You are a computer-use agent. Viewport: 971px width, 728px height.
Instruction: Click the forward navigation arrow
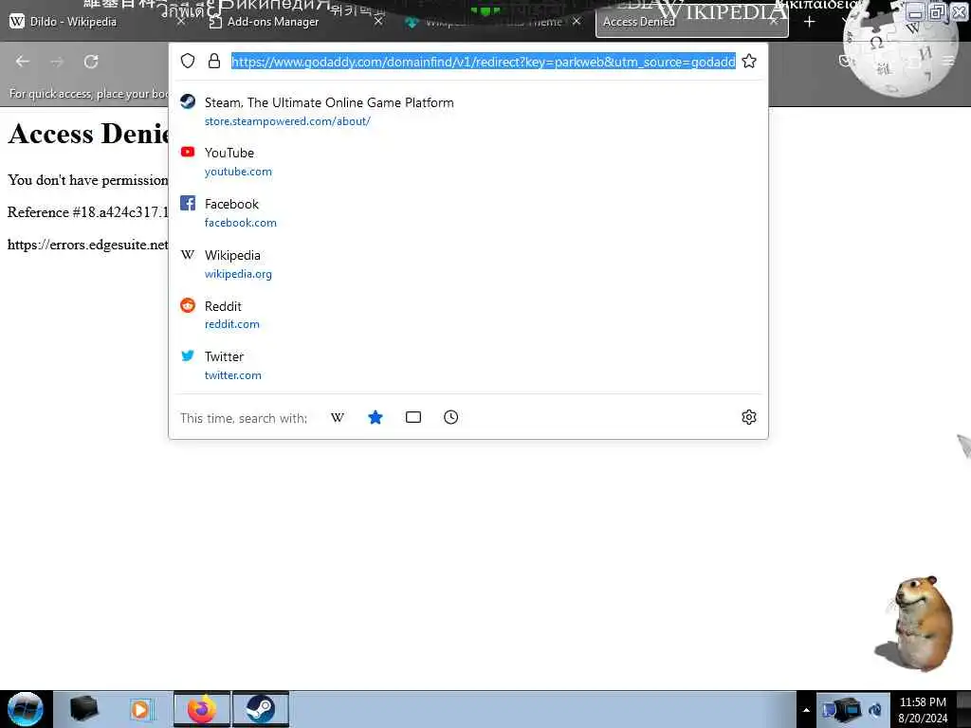[x=57, y=62]
